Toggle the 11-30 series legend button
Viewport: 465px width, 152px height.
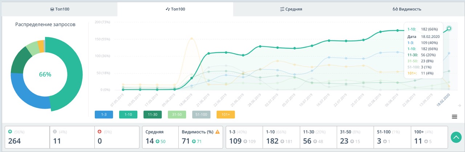153,115
